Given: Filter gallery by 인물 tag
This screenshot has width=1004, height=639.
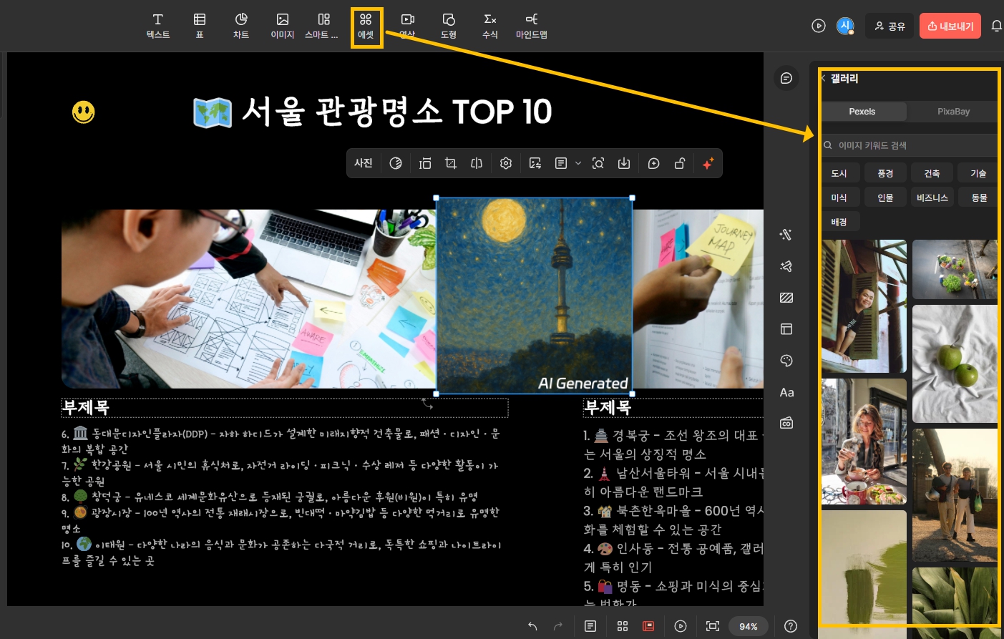Looking at the screenshot, I should 885,197.
